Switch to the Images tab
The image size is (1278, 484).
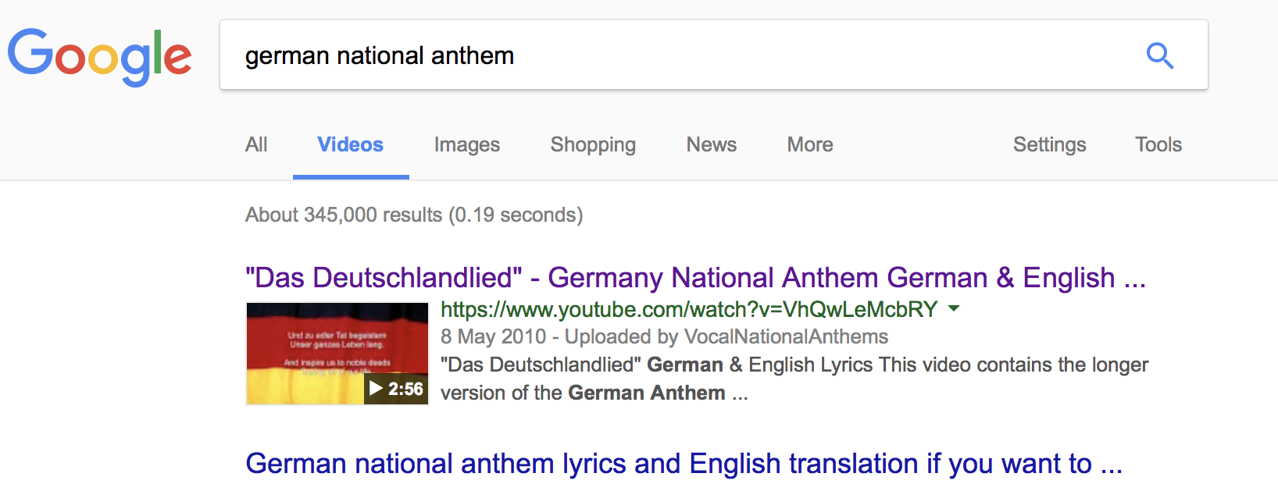pos(467,144)
